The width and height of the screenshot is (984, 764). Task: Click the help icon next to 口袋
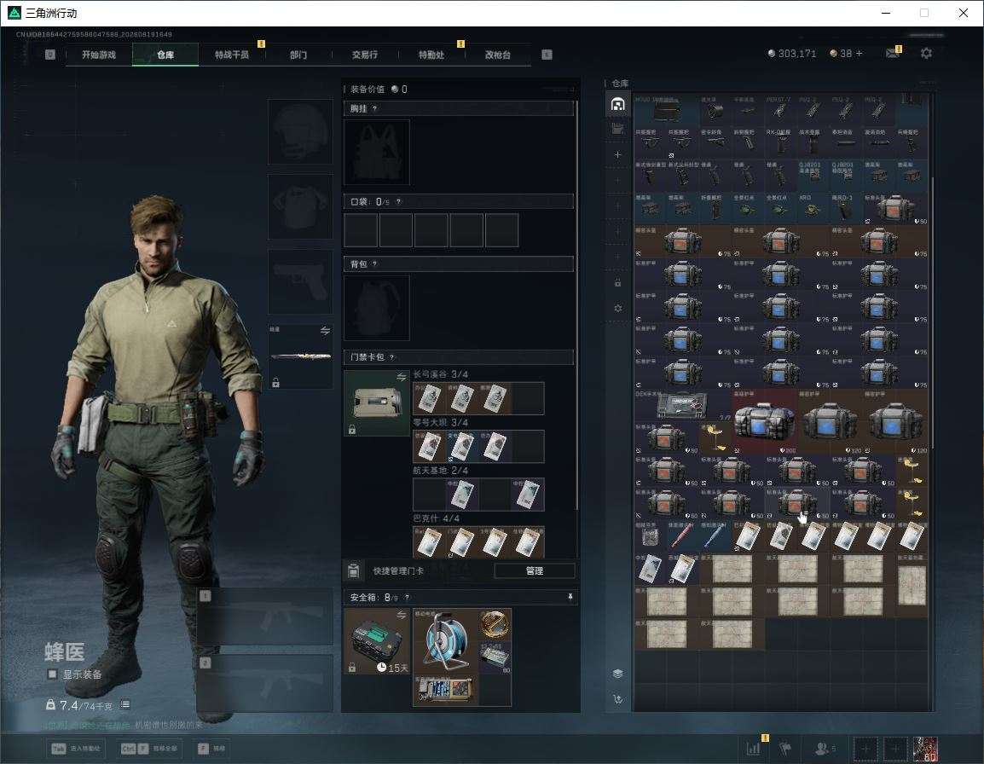(x=398, y=201)
